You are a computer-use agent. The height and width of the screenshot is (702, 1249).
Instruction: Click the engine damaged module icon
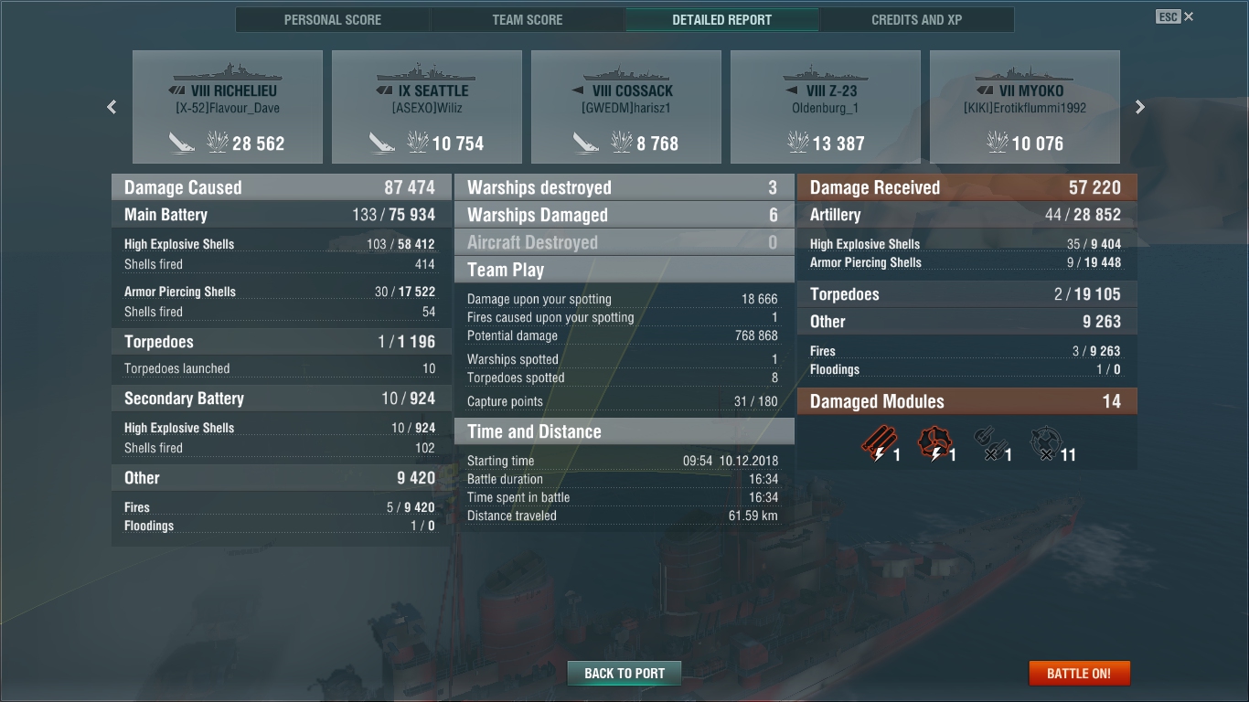point(934,444)
